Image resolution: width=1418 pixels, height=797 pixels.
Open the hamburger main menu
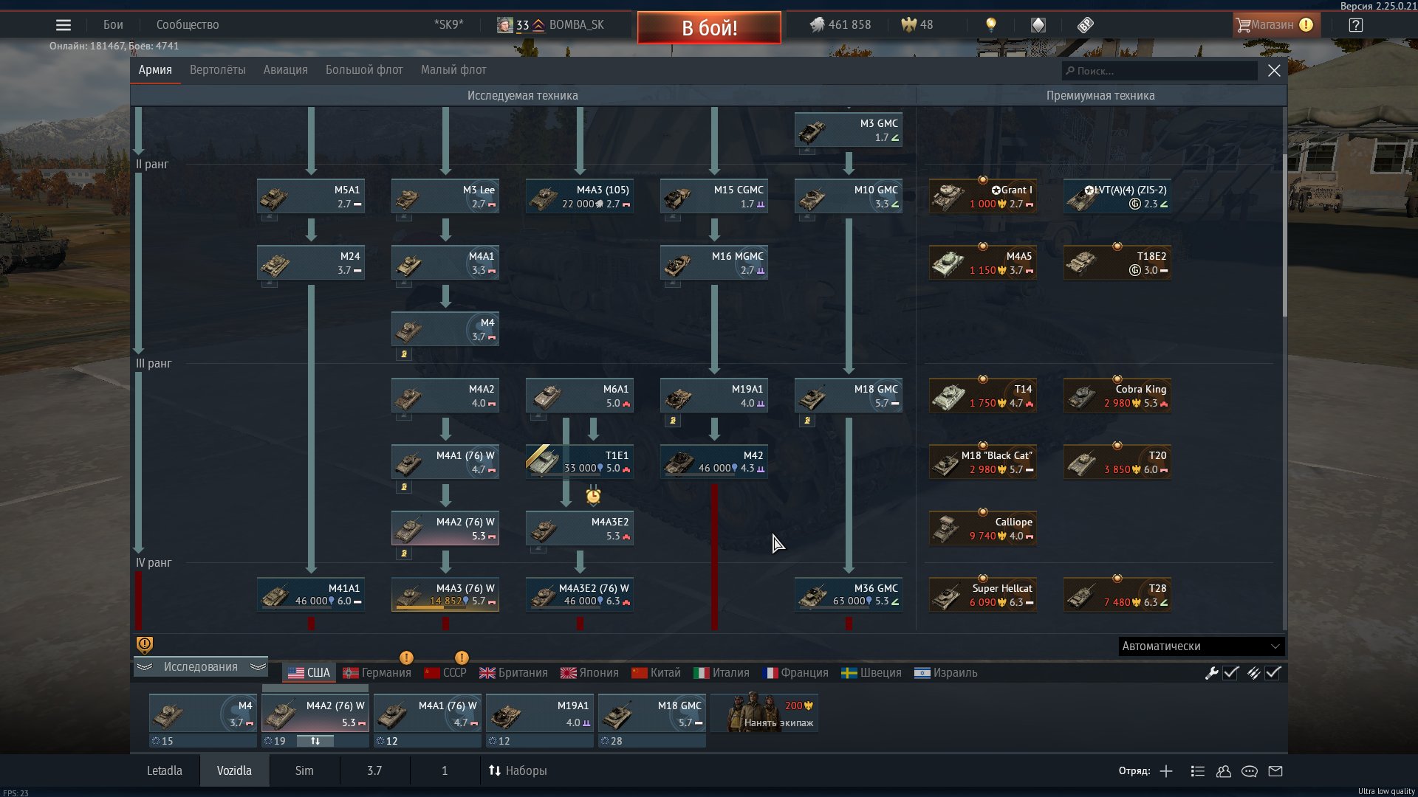64,25
